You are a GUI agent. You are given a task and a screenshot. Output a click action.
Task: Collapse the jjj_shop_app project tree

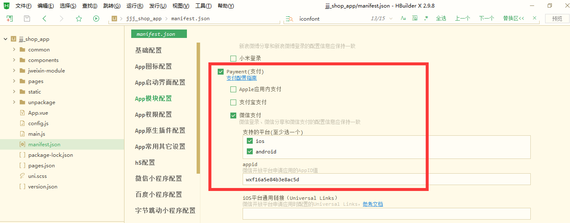(x=5, y=39)
